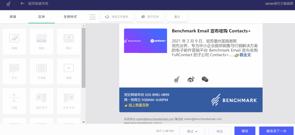Screen dimensions: 295x135
Task: Click the headline Benchmark Email 宣布收购 Contacts+
Action: [x=211, y=31]
